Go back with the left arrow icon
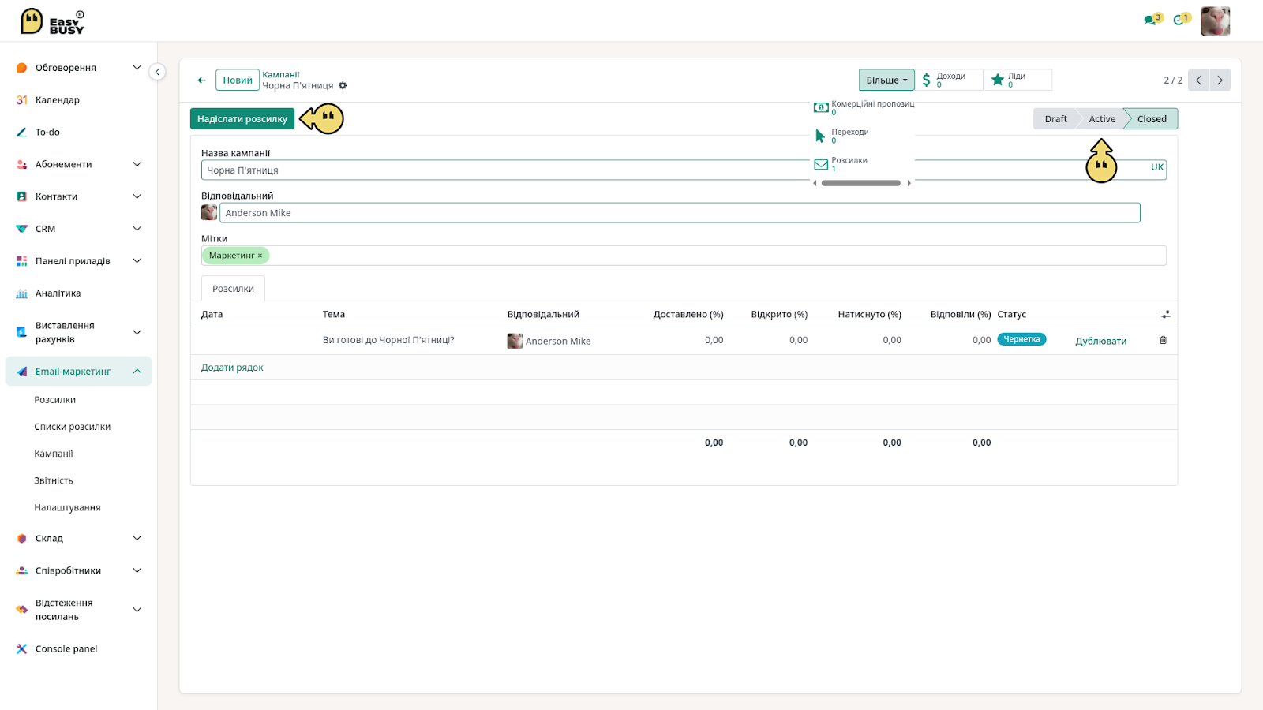1263x710 pixels. point(202,80)
